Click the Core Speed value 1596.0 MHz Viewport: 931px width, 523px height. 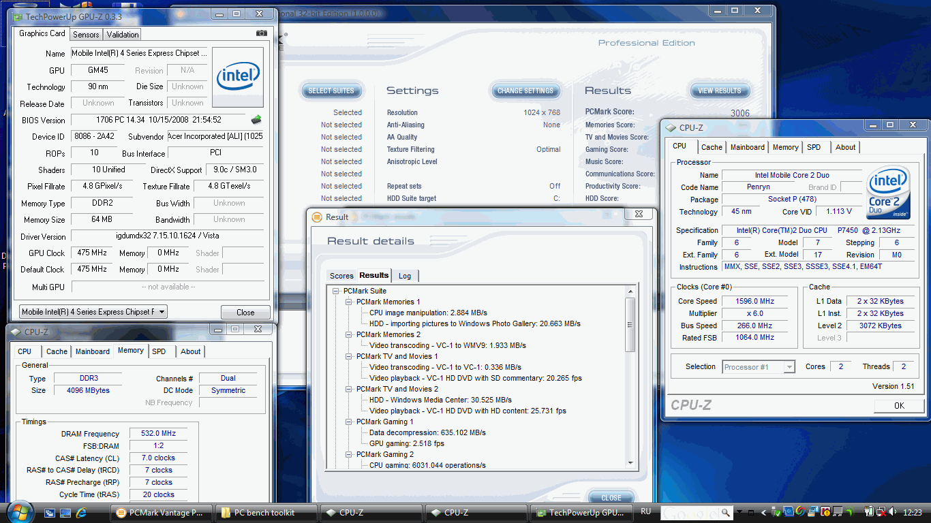754,301
